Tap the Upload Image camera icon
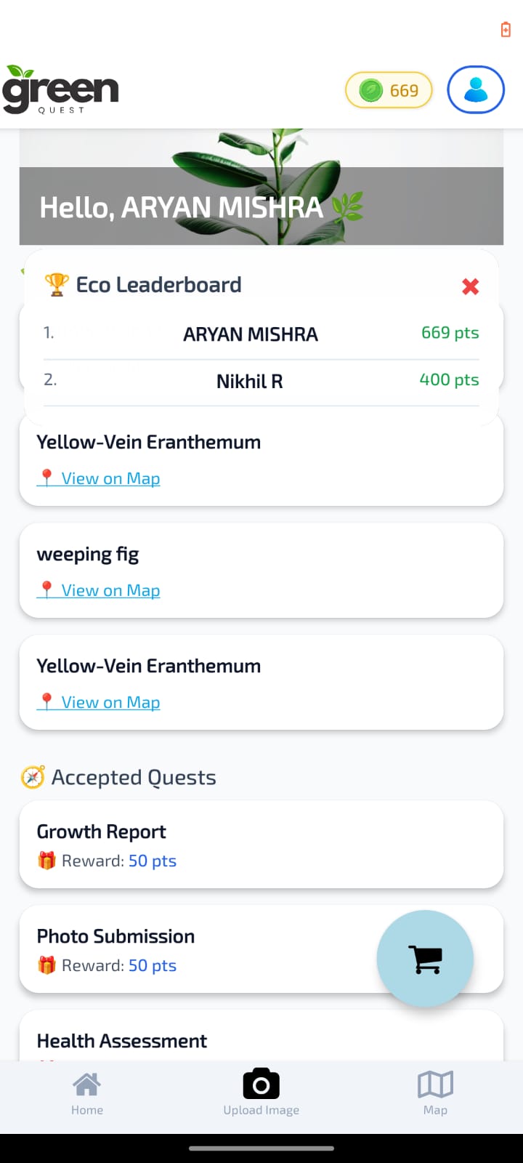The image size is (523, 1163). (x=261, y=1085)
